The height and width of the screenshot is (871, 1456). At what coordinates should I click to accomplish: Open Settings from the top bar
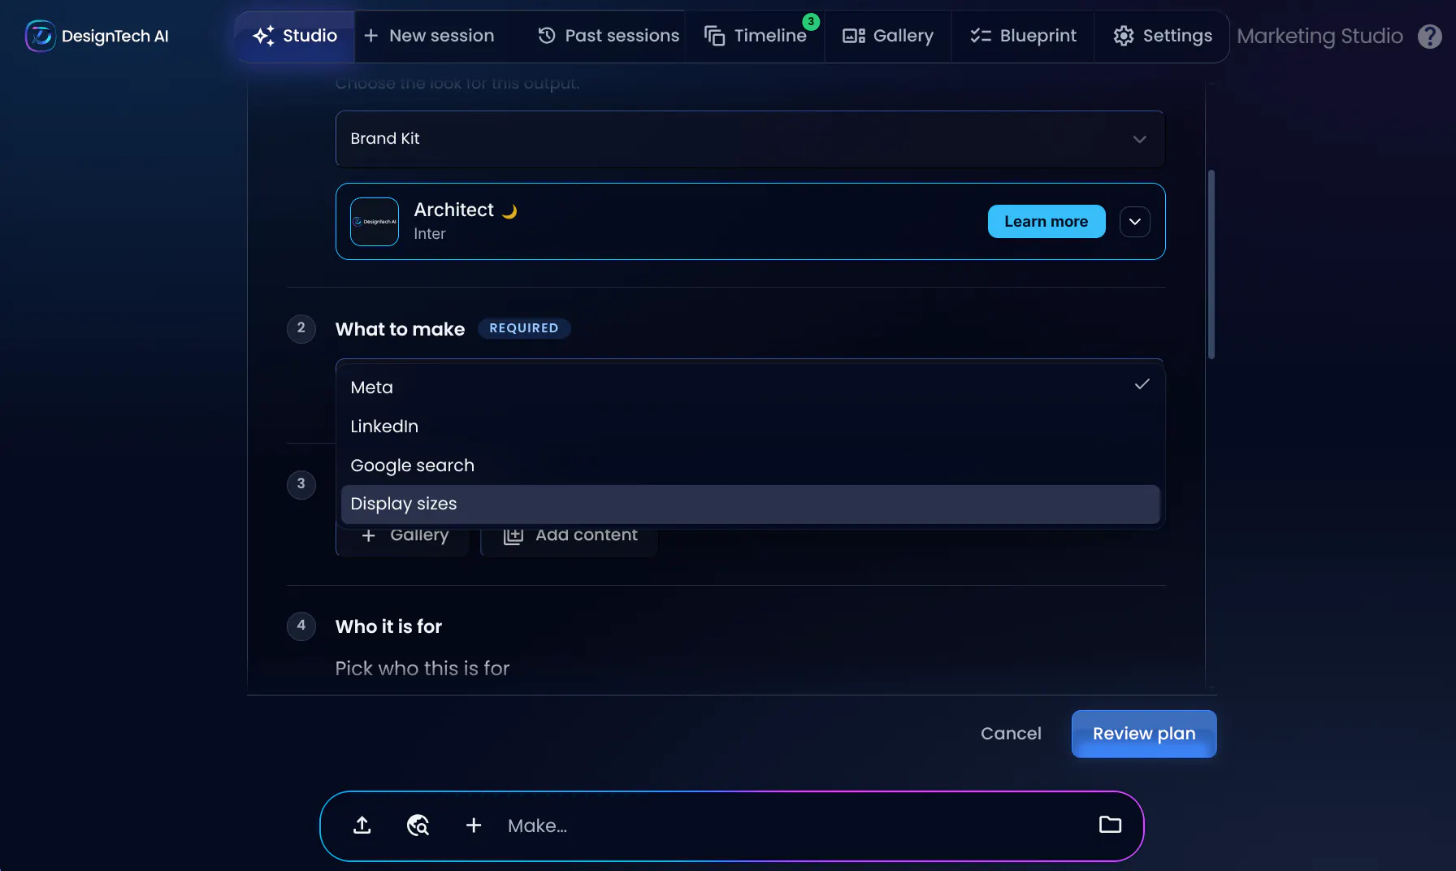(x=1162, y=36)
